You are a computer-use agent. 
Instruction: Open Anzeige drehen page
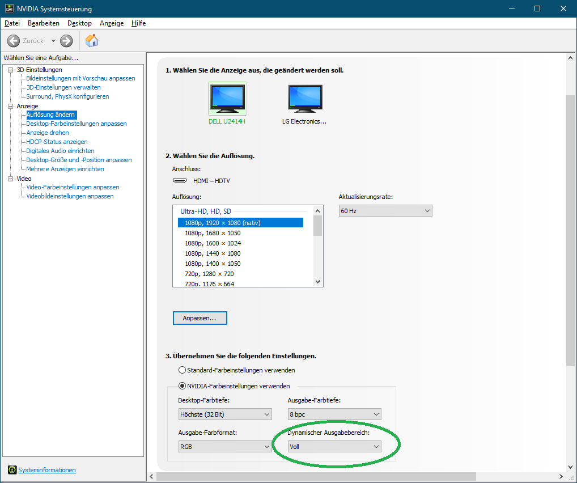(x=48, y=133)
